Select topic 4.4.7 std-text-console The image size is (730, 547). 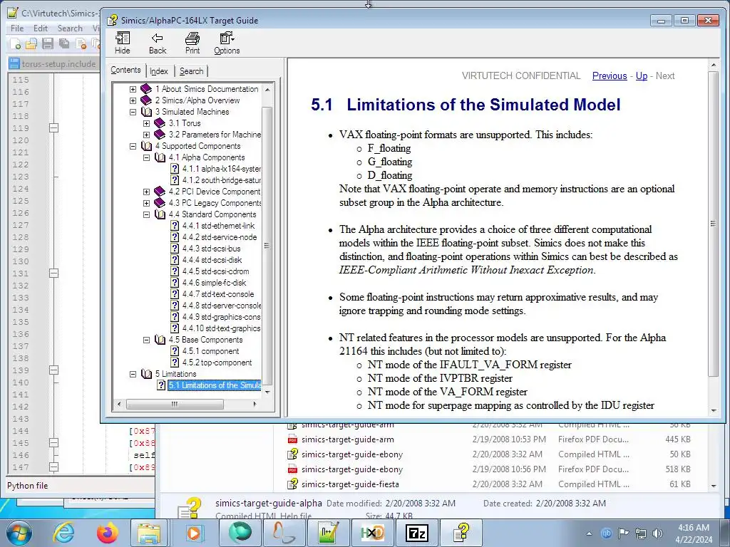tap(218, 294)
